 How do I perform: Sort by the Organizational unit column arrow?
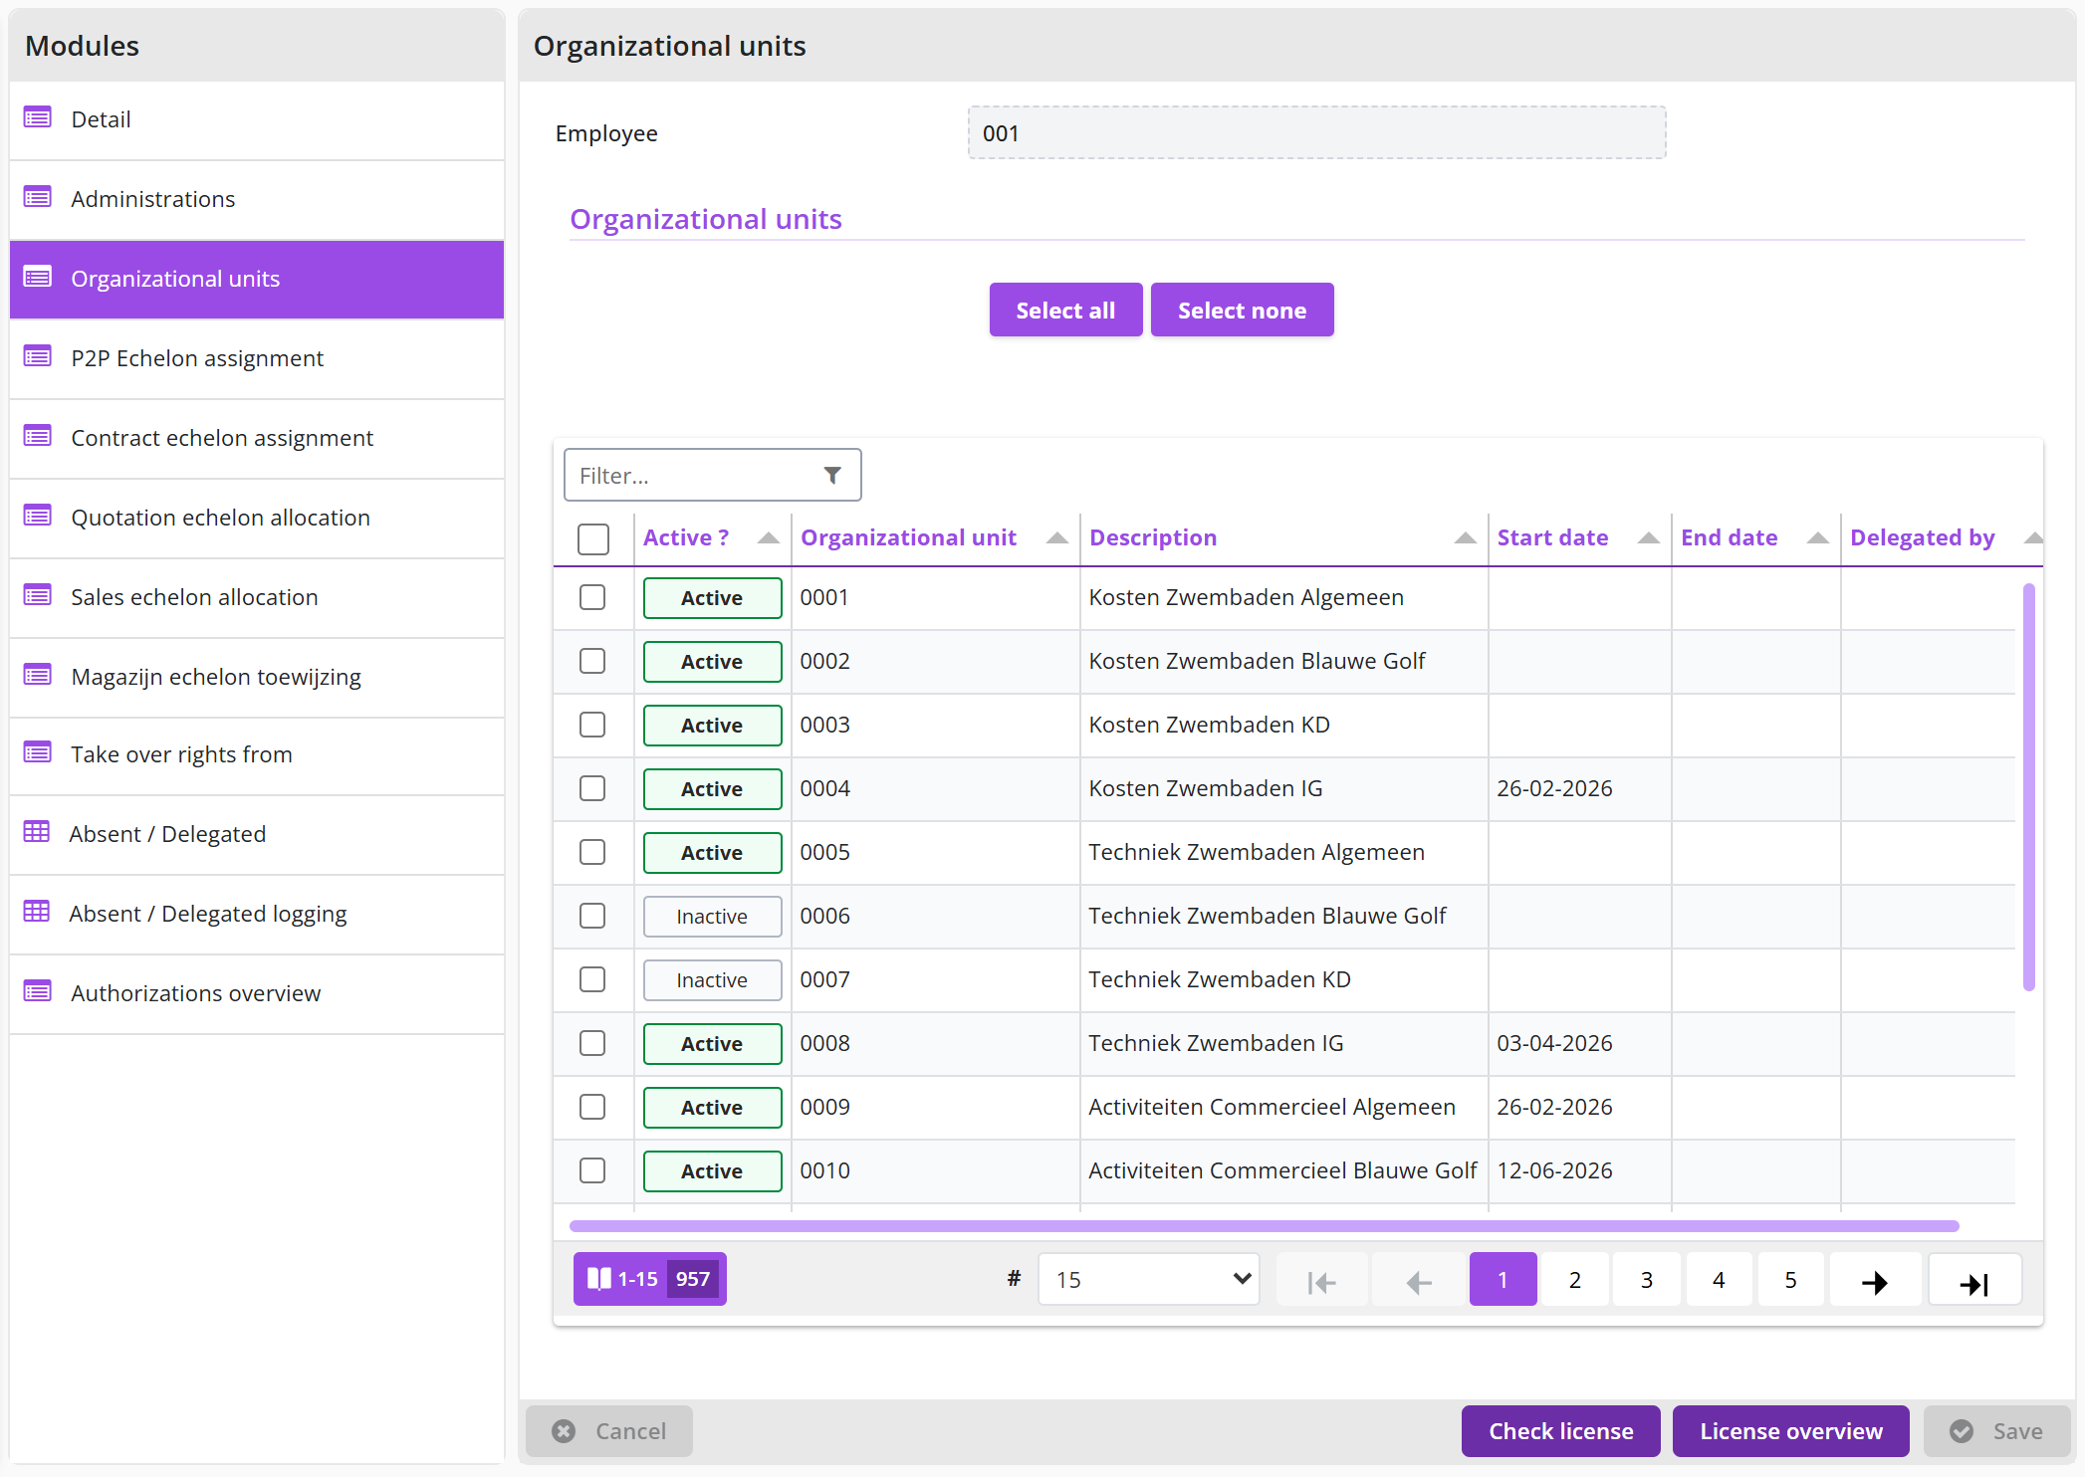[1057, 538]
